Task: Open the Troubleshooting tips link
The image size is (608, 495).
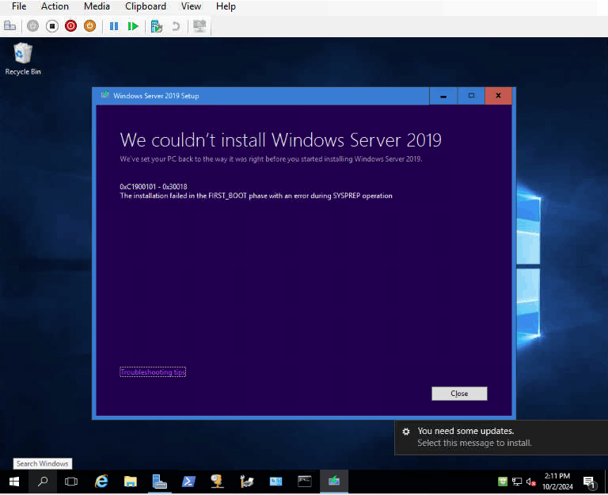Action: tap(153, 372)
